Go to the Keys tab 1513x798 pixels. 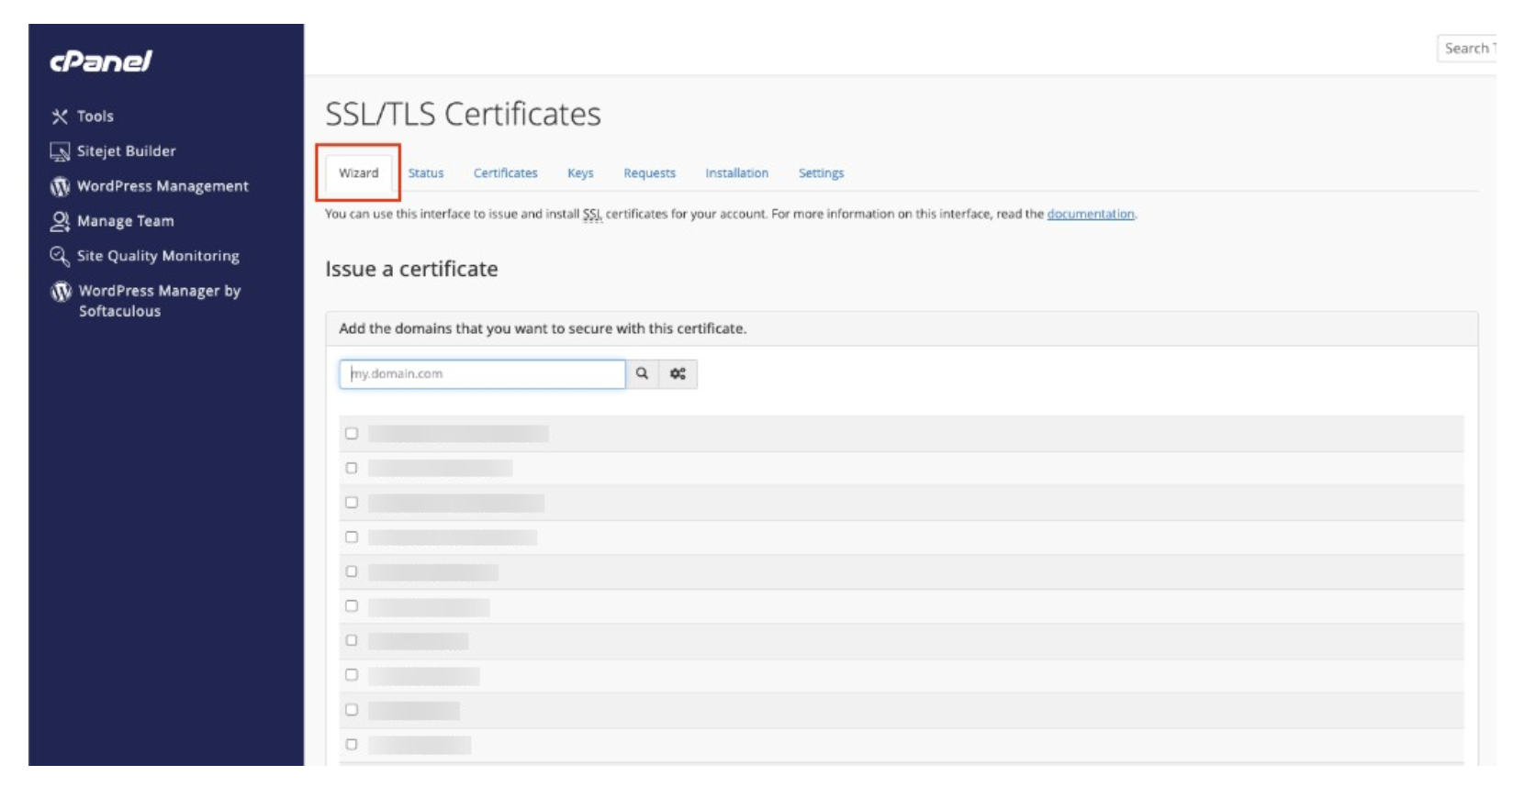(580, 173)
